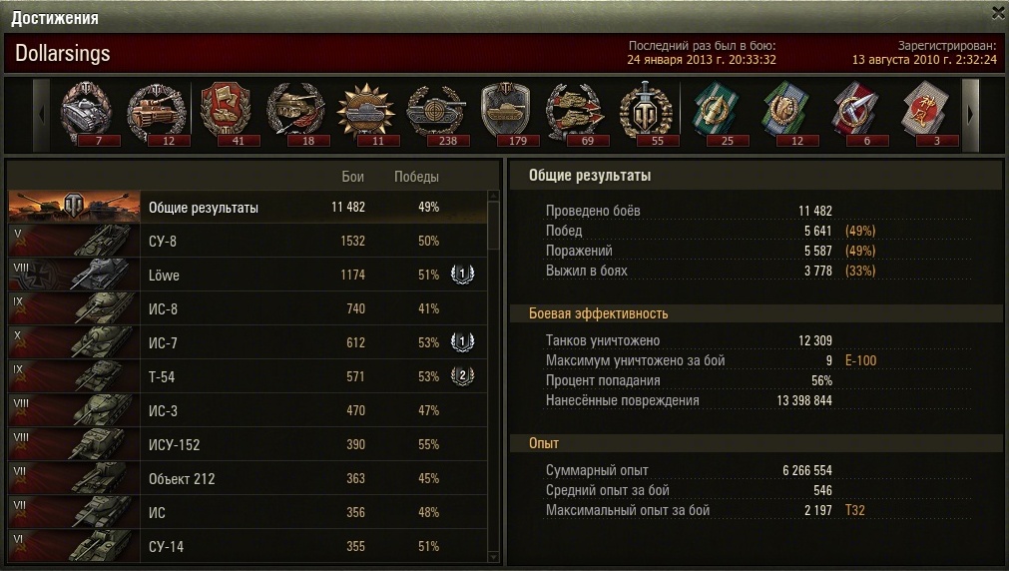Image resolution: width=1009 pixels, height=571 pixels.
Task: Show previous medals with left carousel arrow
Action: point(42,115)
